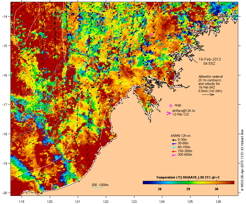Click the 122 longitude axis label
Screen dimensions: 246x204
click(106, 202)
